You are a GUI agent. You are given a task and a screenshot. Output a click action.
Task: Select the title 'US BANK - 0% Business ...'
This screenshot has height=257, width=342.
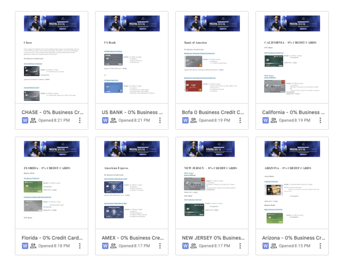click(x=132, y=113)
